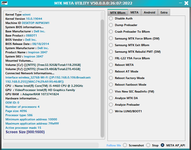Image resolution: width=191 pixels, height=150 pixels.
Task: Select Samsung MTK Exit BRom
Action: click(x=129, y=45)
